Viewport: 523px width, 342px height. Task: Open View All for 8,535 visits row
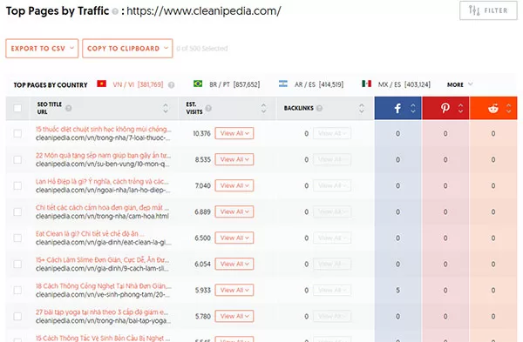coord(234,159)
